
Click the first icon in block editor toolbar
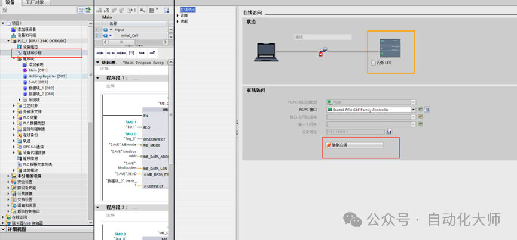click(99, 10)
